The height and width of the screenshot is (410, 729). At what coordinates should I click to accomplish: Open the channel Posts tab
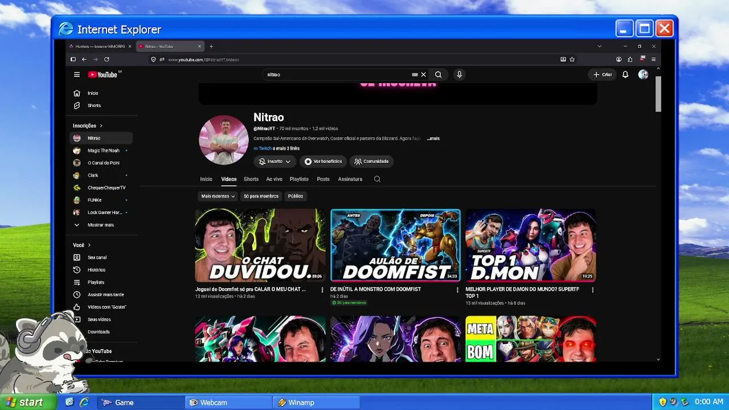(x=323, y=179)
